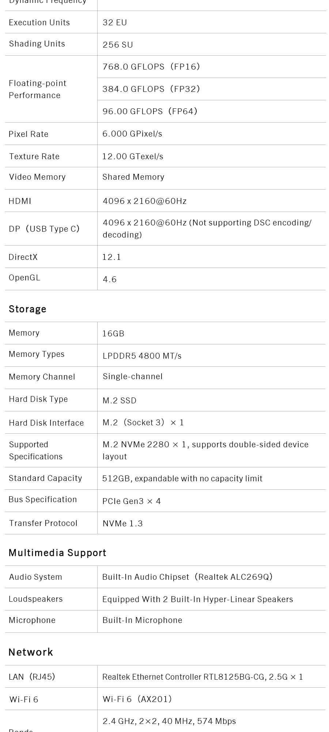Image resolution: width=329 pixels, height=732 pixels.
Task: Click the LPDDR5 4800 MT/s value
Action: coord(142,356)
